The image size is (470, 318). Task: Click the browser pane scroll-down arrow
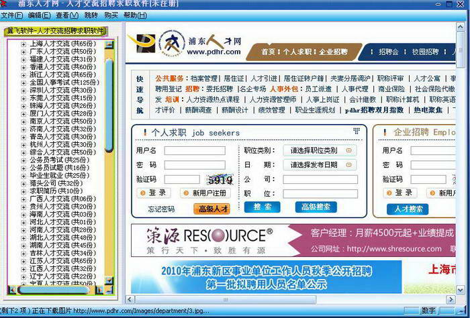[461, 290]
